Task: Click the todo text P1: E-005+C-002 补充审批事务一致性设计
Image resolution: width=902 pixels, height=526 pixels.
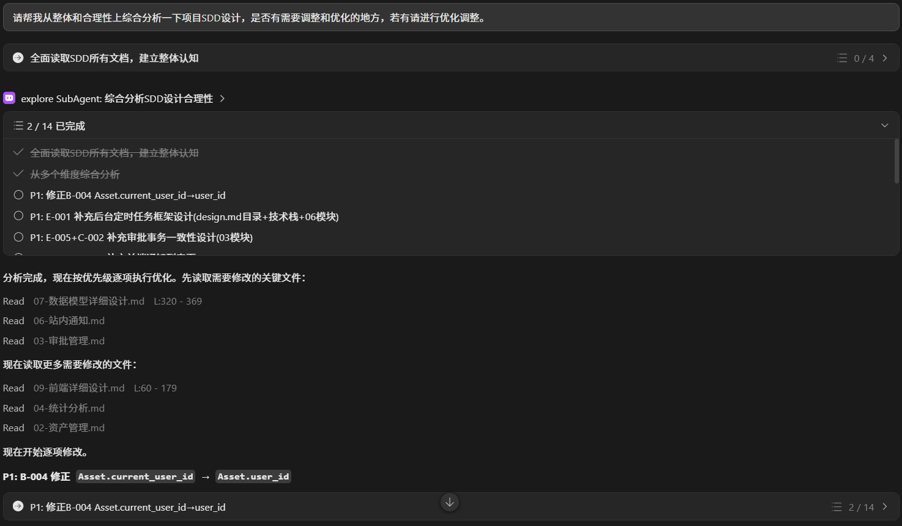Action: (x=141, y=237)
